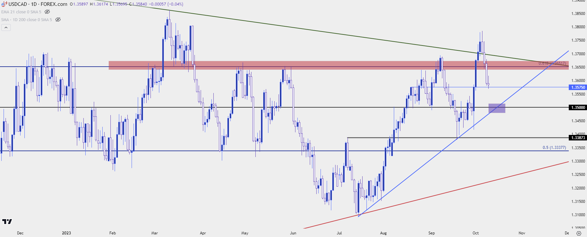Click the high value H1.36174
The width and height of the screenshot is (587, 237).
[x=99, y=4]
